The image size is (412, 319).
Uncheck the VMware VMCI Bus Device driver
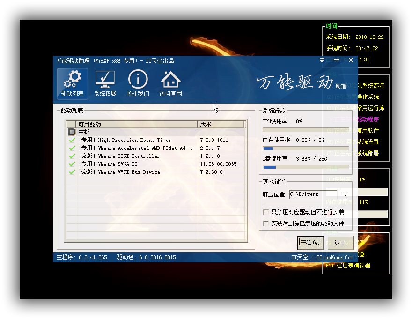pyautogui.click(x=72, y=172)
